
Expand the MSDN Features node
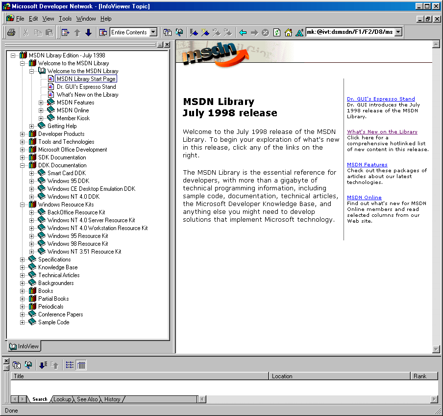click(x=41, y=103)
